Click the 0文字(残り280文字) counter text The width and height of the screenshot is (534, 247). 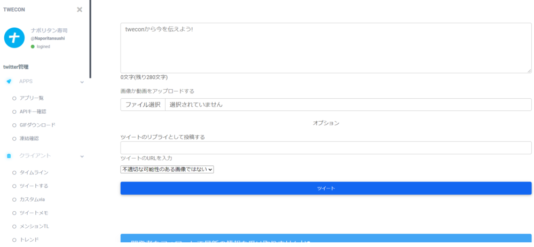pyautogui.click(x=144, y=77)
